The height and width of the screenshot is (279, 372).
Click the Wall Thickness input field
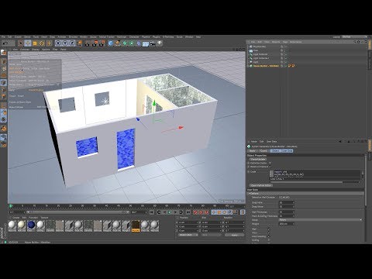pyautogui.click(x=287, y=212)
